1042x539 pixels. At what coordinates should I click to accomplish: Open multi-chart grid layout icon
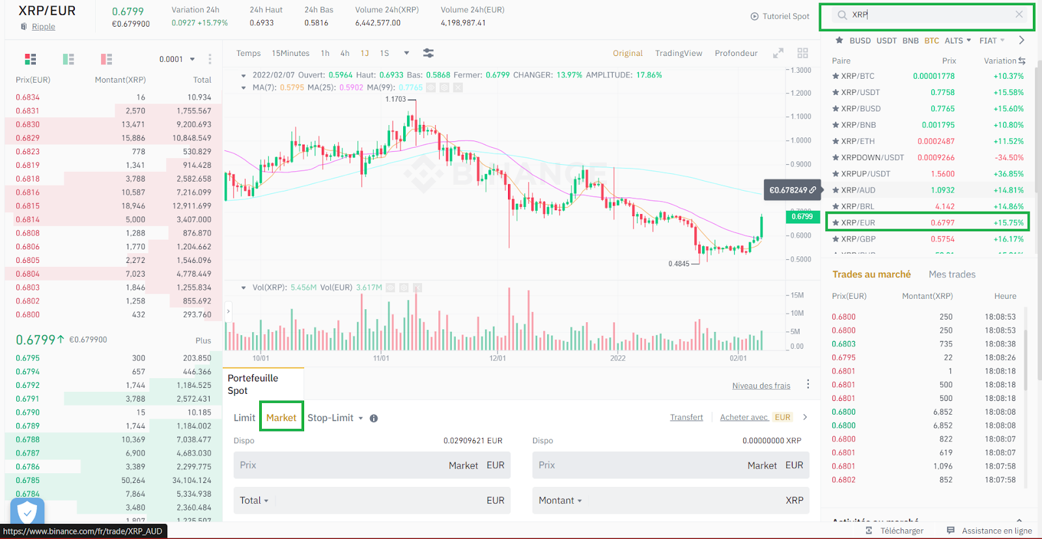click(x=803, y=53)
